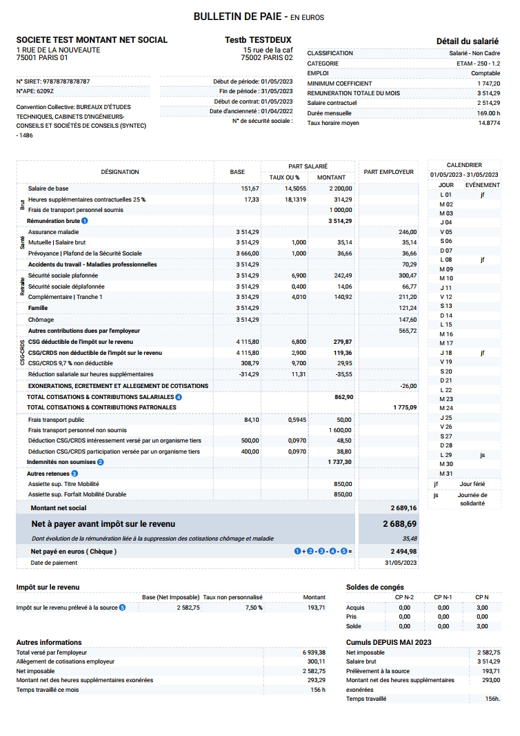Viewport: 520px width, 736px height.
Task: Click the DÉSIGNATION column header
Action: (119, 172)
